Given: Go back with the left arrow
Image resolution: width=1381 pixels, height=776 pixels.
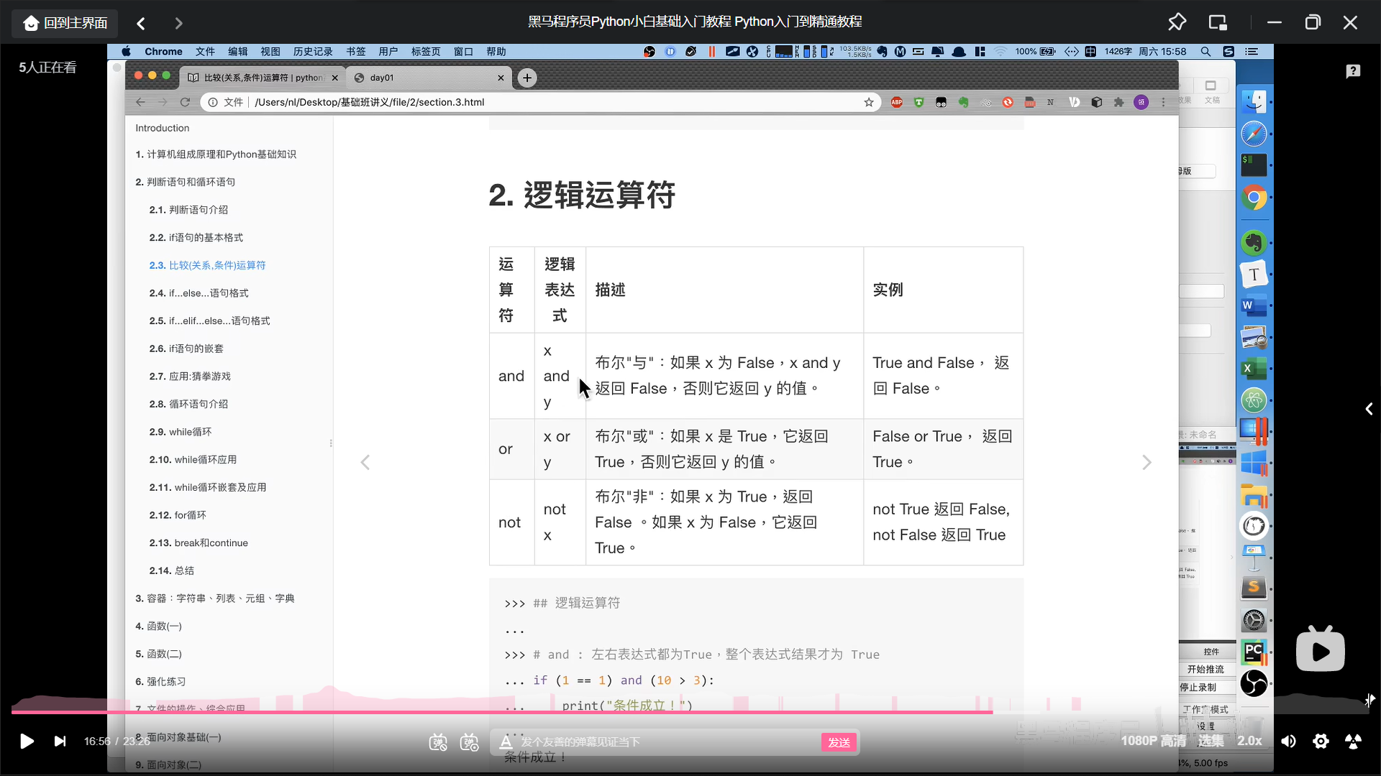Looking at the screenshot, I should (141, 23).
